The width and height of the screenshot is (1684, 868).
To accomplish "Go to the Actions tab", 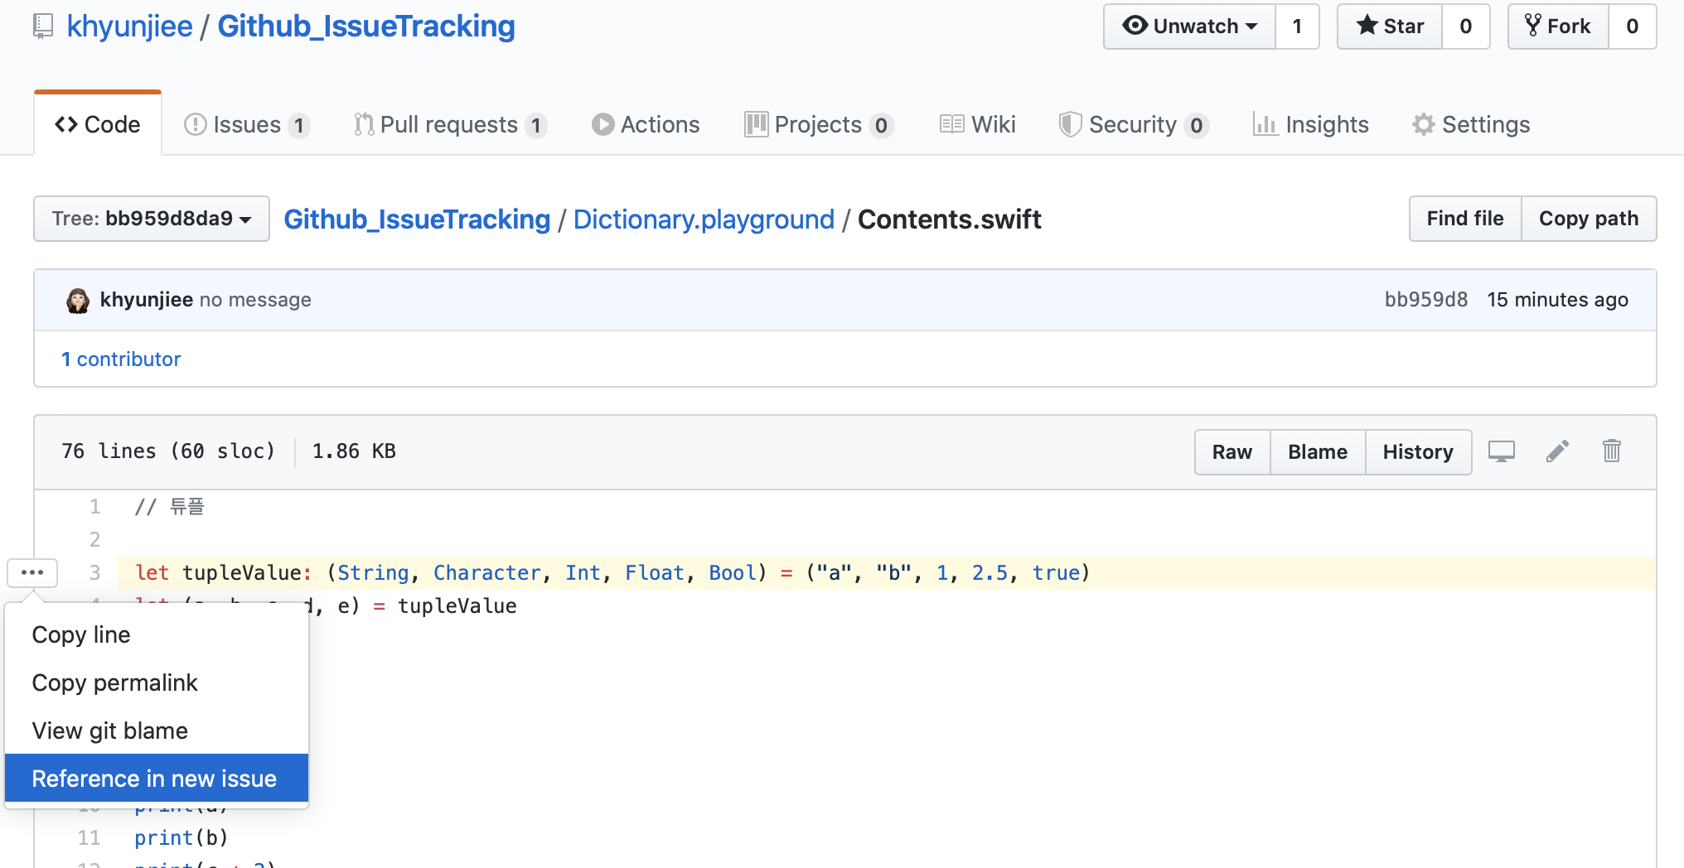I will 646,124.
